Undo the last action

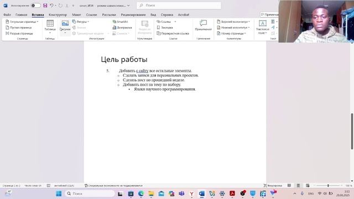(51, 6)
